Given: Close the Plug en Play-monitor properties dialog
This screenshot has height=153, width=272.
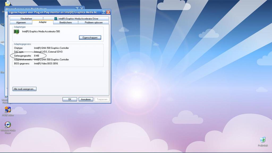Looking at the screenshot, I should pos(108,12).
